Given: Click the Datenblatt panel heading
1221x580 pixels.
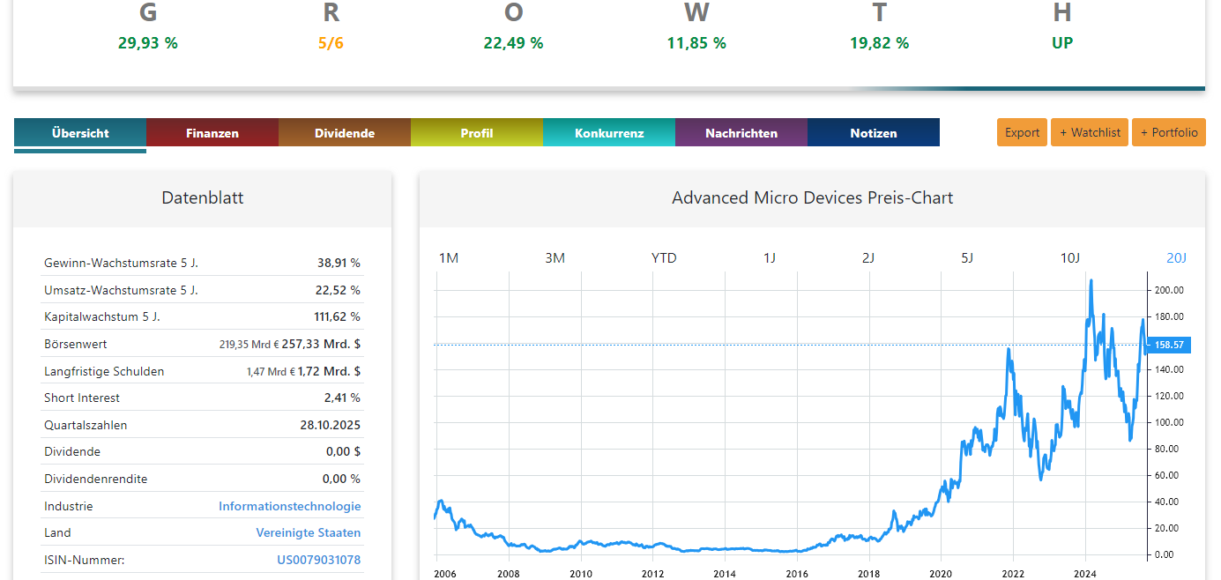Looking at the screenshot, I should click(x=203, y=198).
